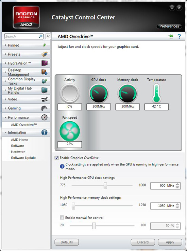Check Enable manual fan control
The width and height of the screenshot is (187, 251).
pos(62,217)
